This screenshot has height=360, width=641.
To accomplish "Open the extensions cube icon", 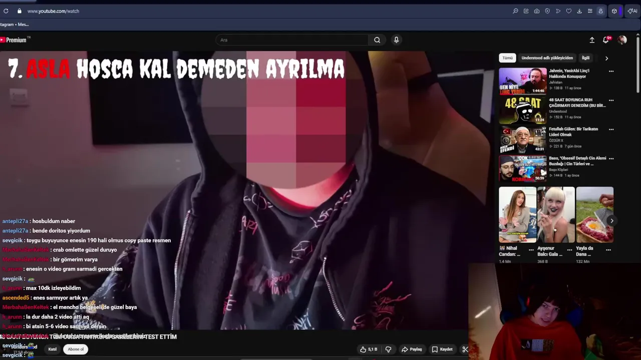I will coord(614,11).
